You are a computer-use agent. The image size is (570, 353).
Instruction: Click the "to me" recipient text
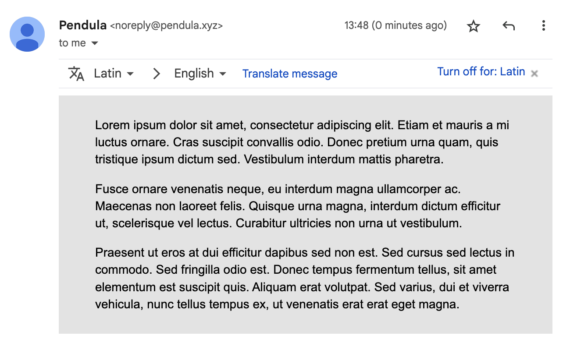coord(72,43)
